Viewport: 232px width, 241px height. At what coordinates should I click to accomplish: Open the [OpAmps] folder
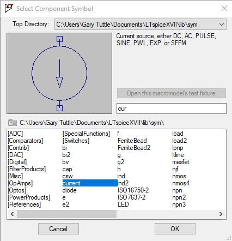click(x=20, y=183)
